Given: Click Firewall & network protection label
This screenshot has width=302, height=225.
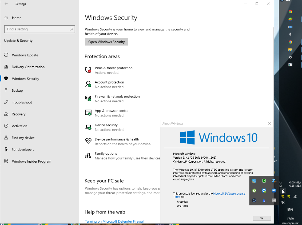Looking at the screenshot, I should tap(117, 97).
